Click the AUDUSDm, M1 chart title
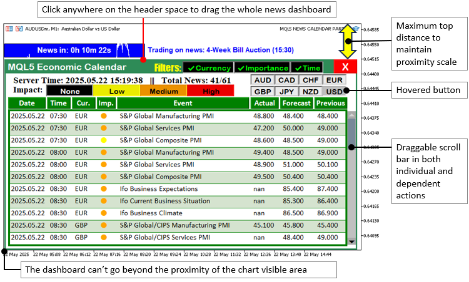This screenshot has height=282, width=469. tap(73, 29)
